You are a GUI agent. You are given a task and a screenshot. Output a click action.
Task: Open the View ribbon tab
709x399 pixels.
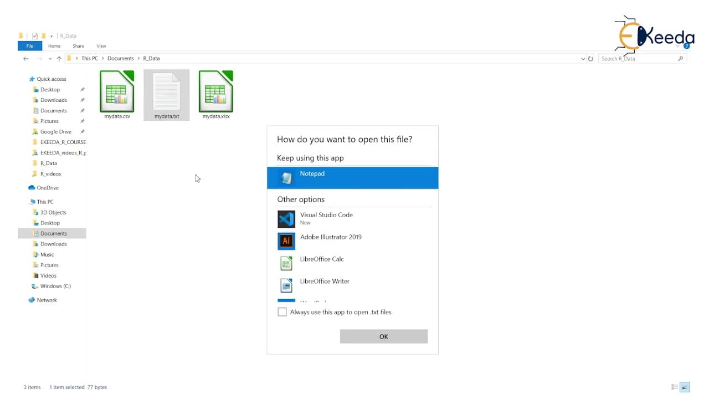(x=101, y=46)
